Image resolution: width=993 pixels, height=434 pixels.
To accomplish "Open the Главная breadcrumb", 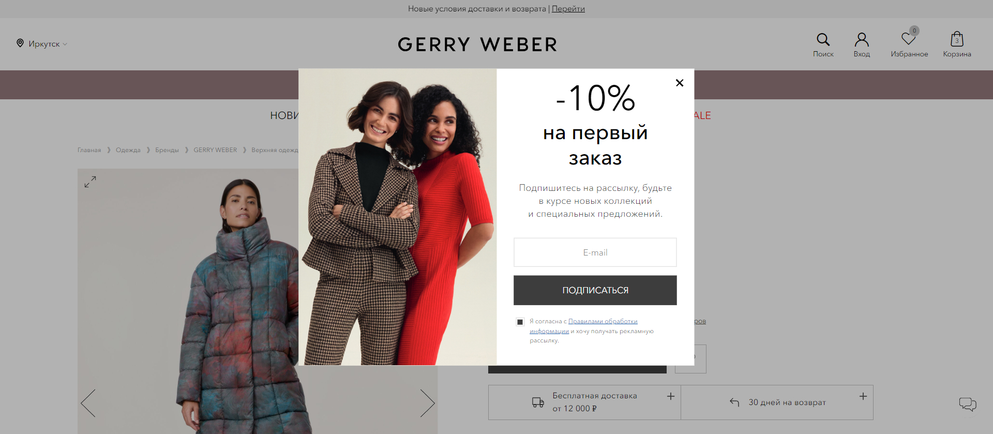I will 89,150.
